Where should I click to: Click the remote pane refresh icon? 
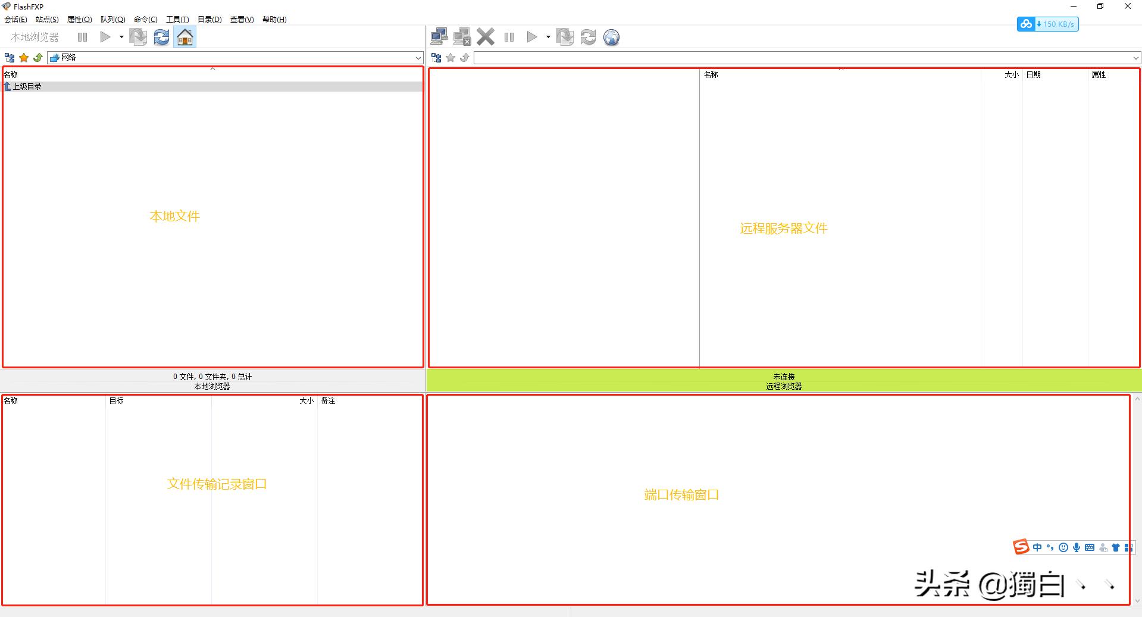pos(588,37)
